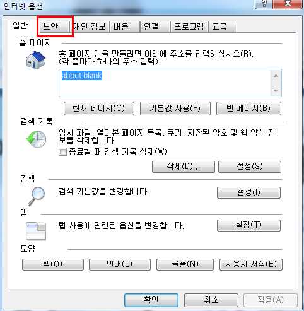Enable 종료할 때 검색 기록 삭제 checkbox

pos(62,151)
